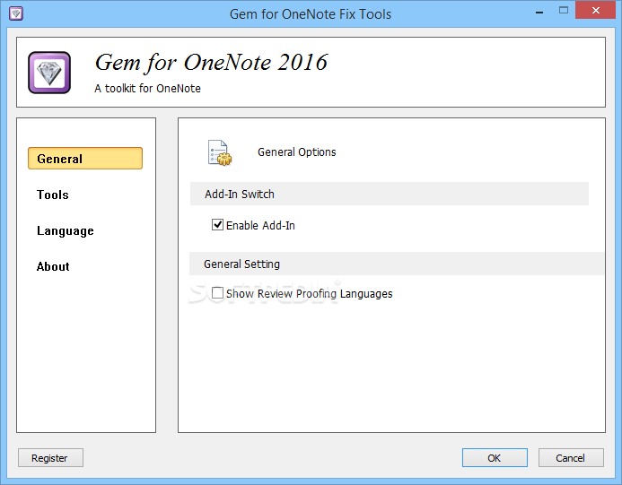The height and width of the screenshot is (485, 622).
Task: Toggle the Enable Add-In checkbox
Action: pos(217,225)
